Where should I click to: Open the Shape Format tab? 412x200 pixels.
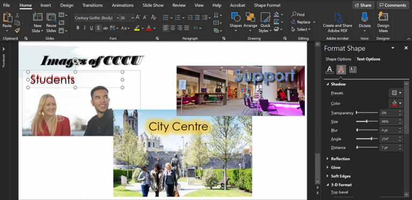[267, 5]
